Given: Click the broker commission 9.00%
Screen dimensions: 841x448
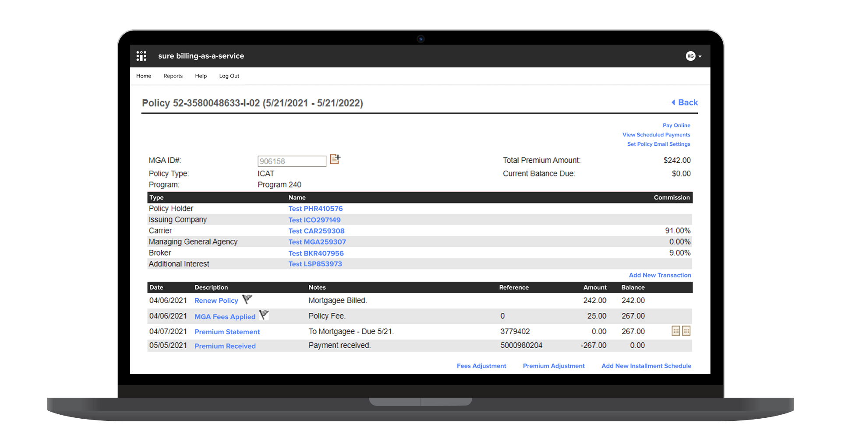Looking at the screenshot, I should tap(680, 253).
